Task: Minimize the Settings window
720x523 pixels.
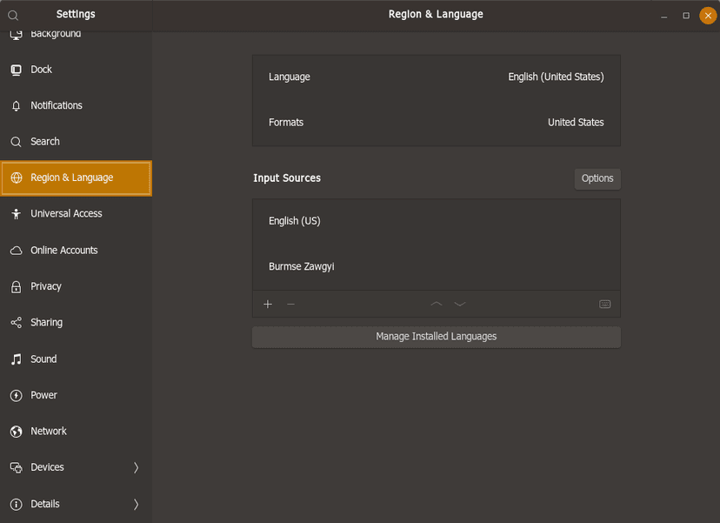Action: click(x=664, y=16)
